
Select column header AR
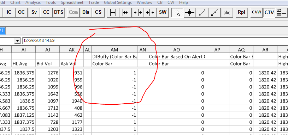[x=265, y=50]
